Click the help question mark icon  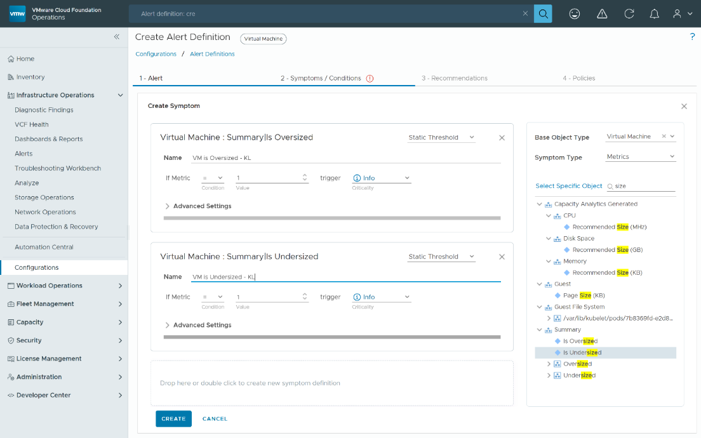(x=692, y=37)
